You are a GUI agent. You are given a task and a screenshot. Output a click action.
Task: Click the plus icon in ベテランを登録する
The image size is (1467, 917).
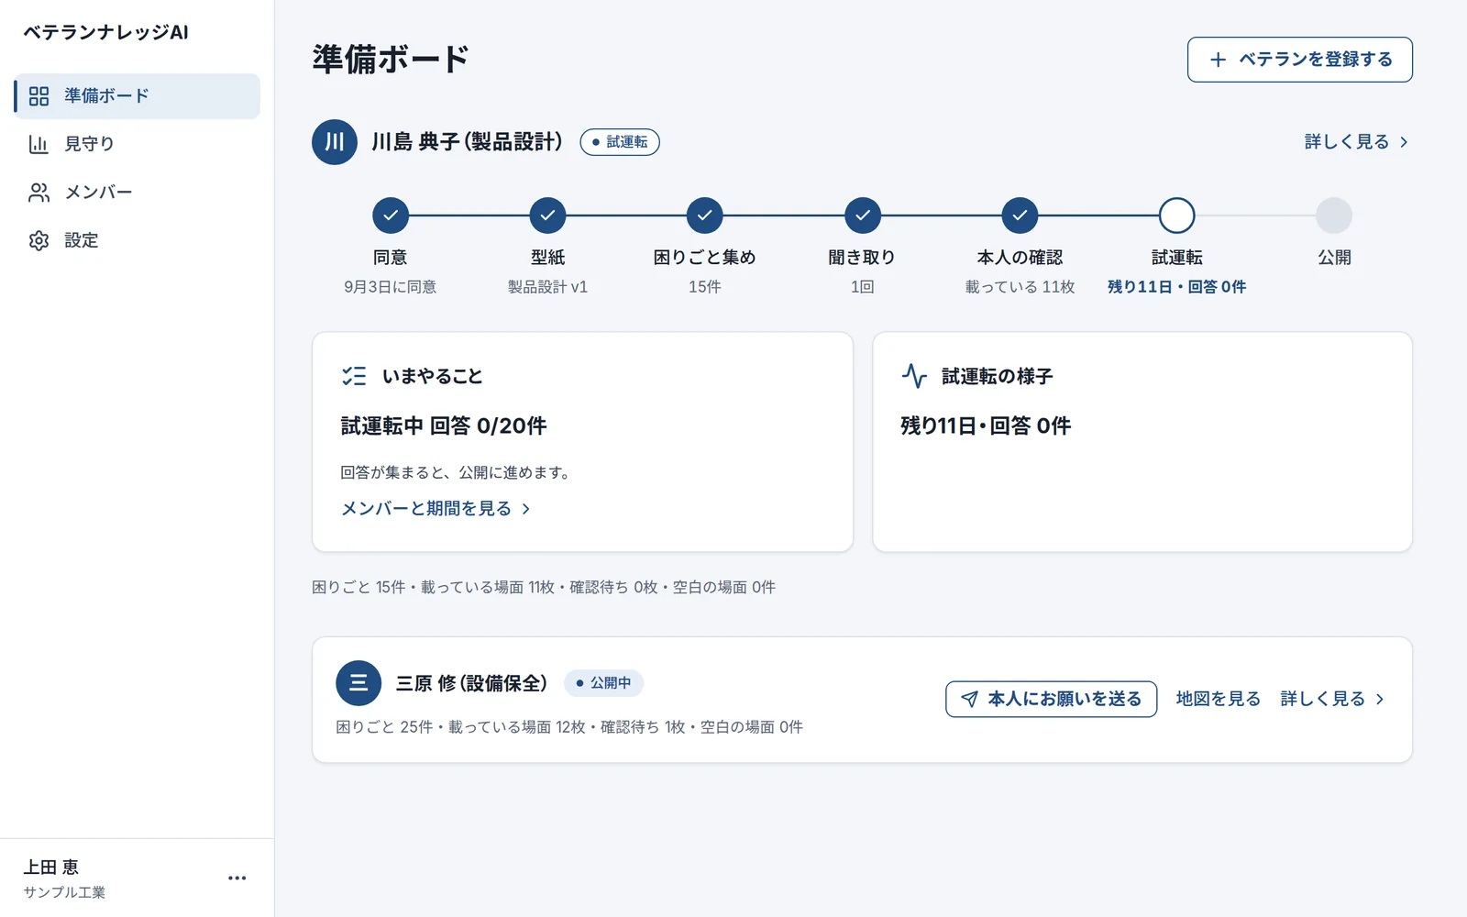[x=1218, y=60]
